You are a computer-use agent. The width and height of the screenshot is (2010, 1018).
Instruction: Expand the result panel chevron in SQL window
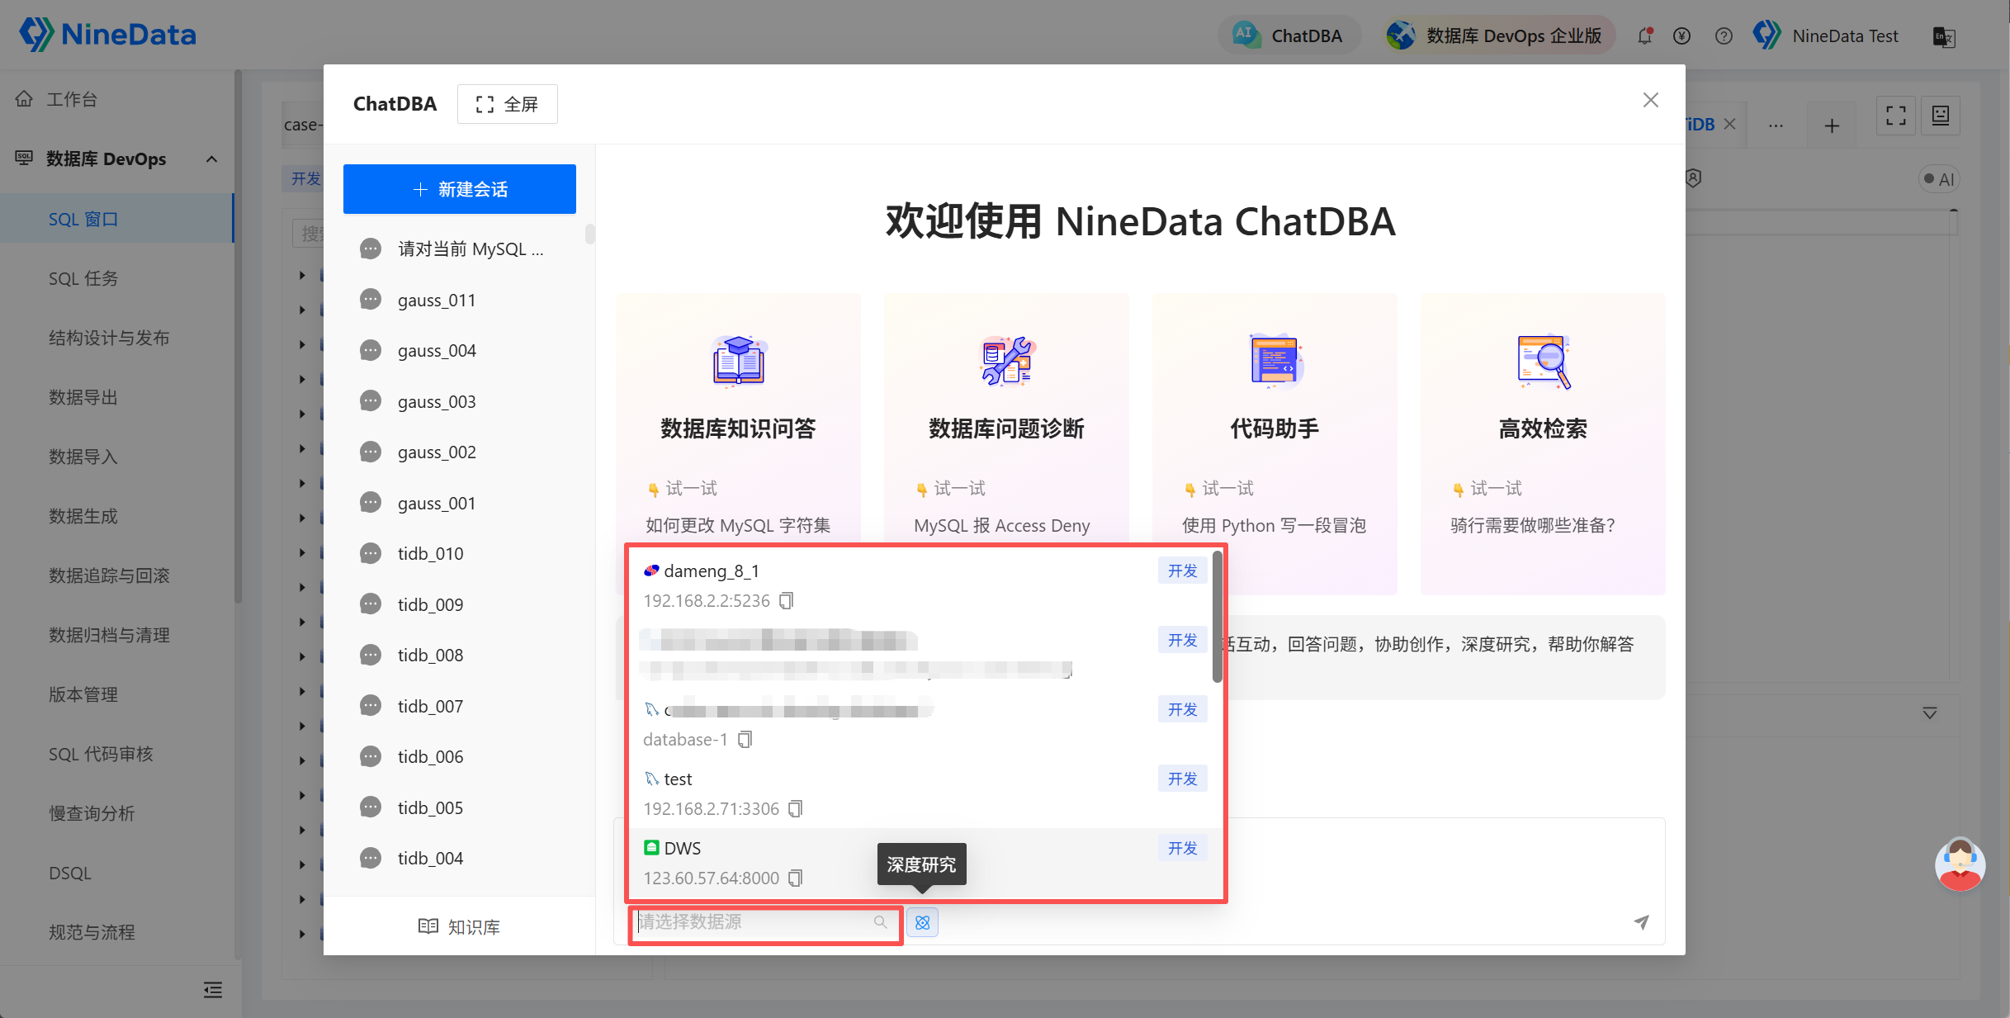pos(1930,713)
